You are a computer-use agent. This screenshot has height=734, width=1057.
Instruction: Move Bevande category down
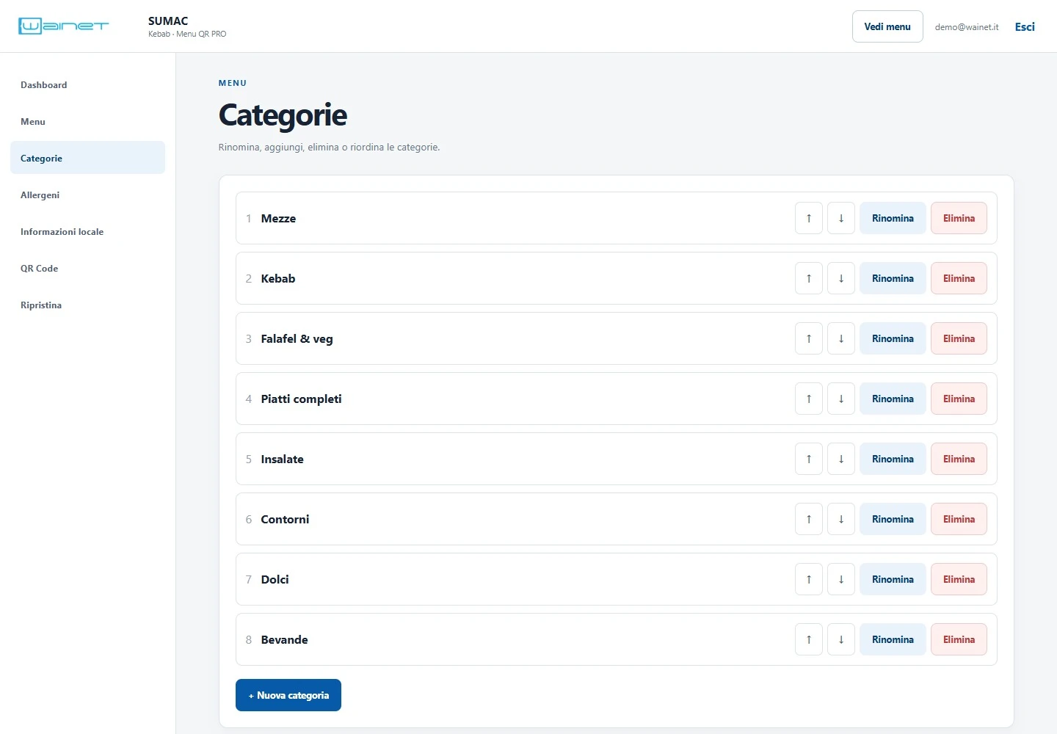pos(841,639)
